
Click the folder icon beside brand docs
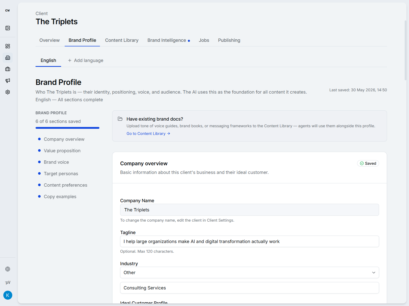click(120, 119)
